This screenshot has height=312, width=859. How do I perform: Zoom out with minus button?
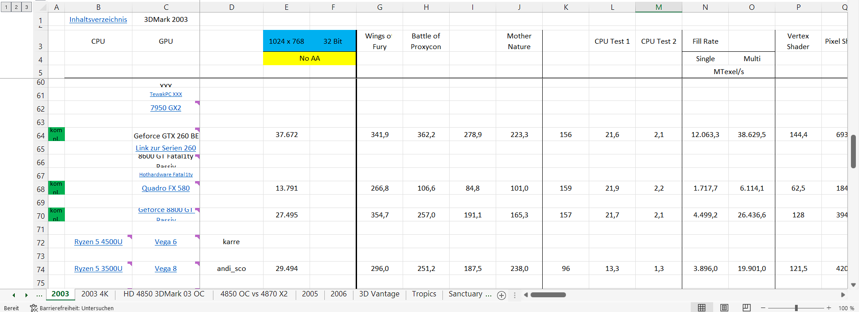click(763, 308)
